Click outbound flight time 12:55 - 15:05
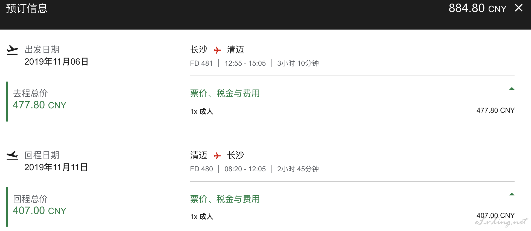 [x=245, y=63]
